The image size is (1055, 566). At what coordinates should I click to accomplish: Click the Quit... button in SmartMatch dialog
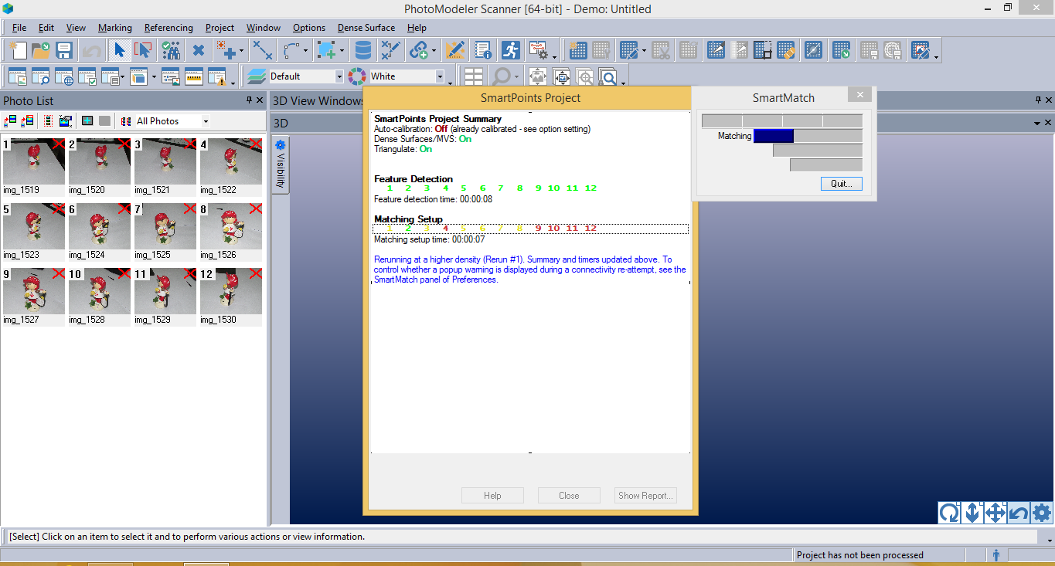(841, 184)
